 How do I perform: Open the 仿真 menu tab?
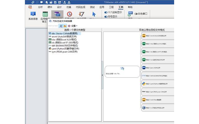(69, 7)
